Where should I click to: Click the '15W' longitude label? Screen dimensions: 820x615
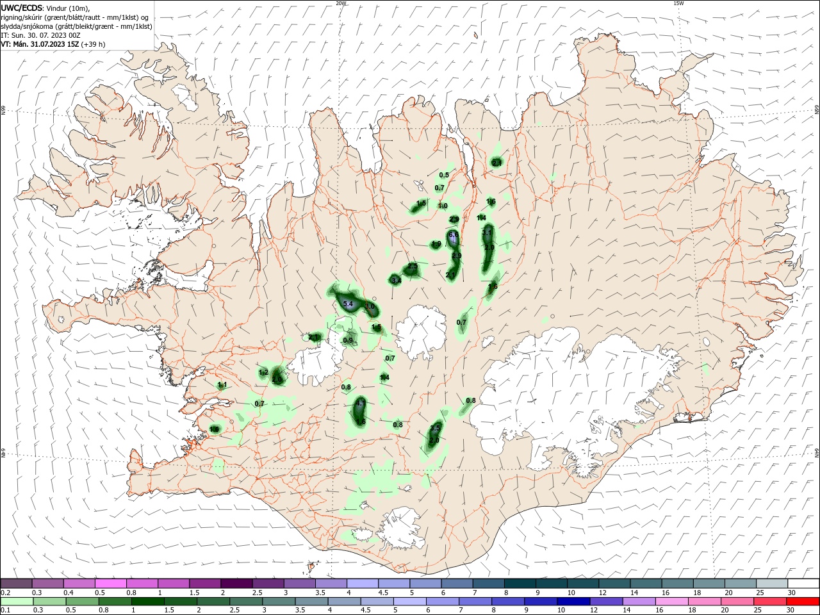679,3
